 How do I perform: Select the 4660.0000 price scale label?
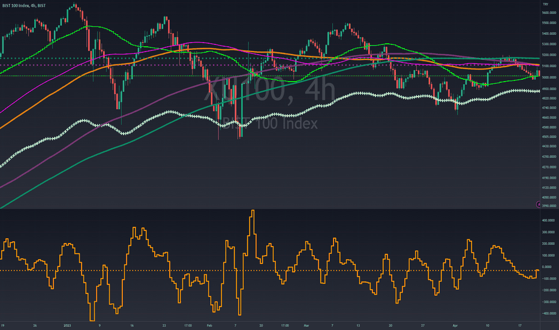549,118
